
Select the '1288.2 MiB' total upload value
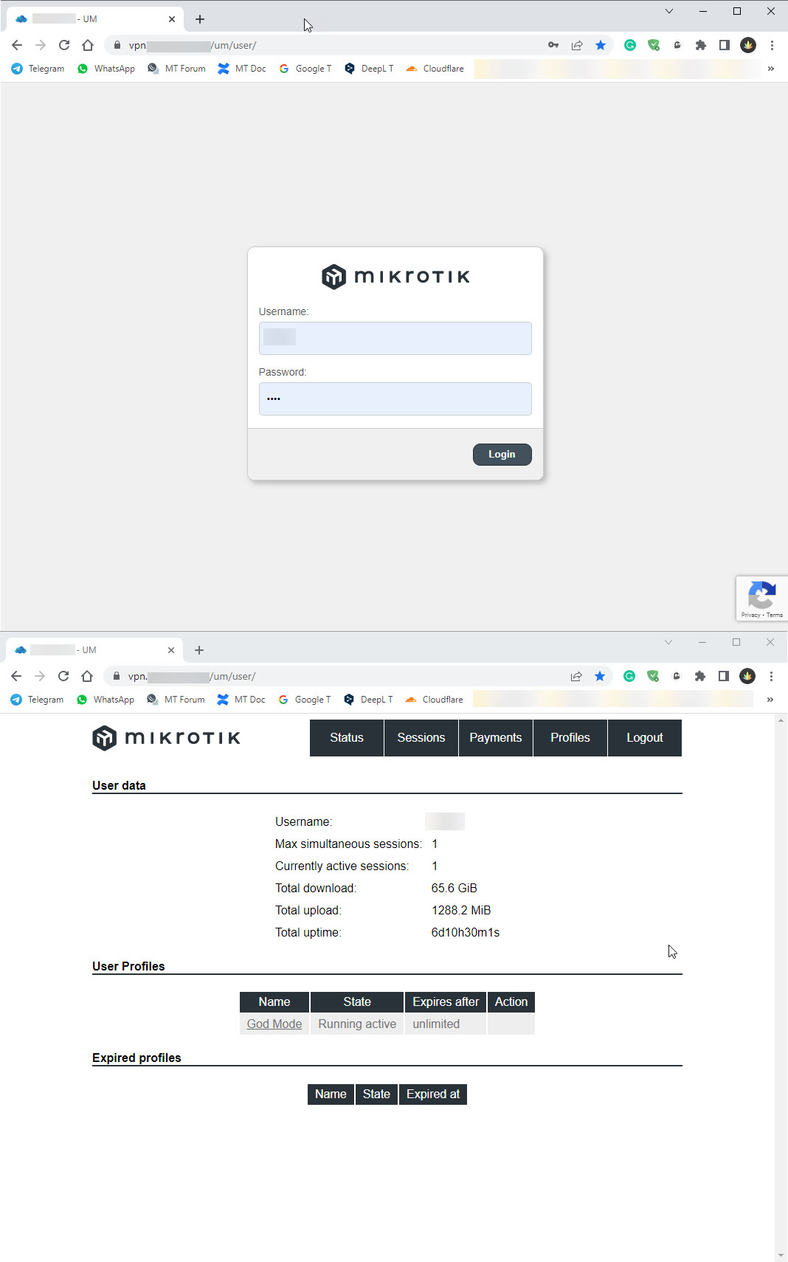(x=461, y=911)
